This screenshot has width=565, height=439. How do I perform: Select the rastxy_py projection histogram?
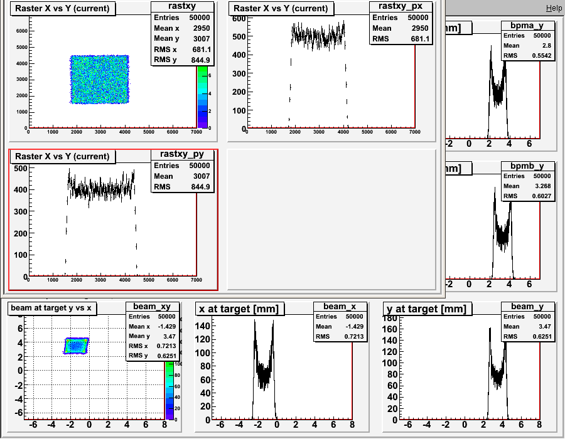(101, 223)
